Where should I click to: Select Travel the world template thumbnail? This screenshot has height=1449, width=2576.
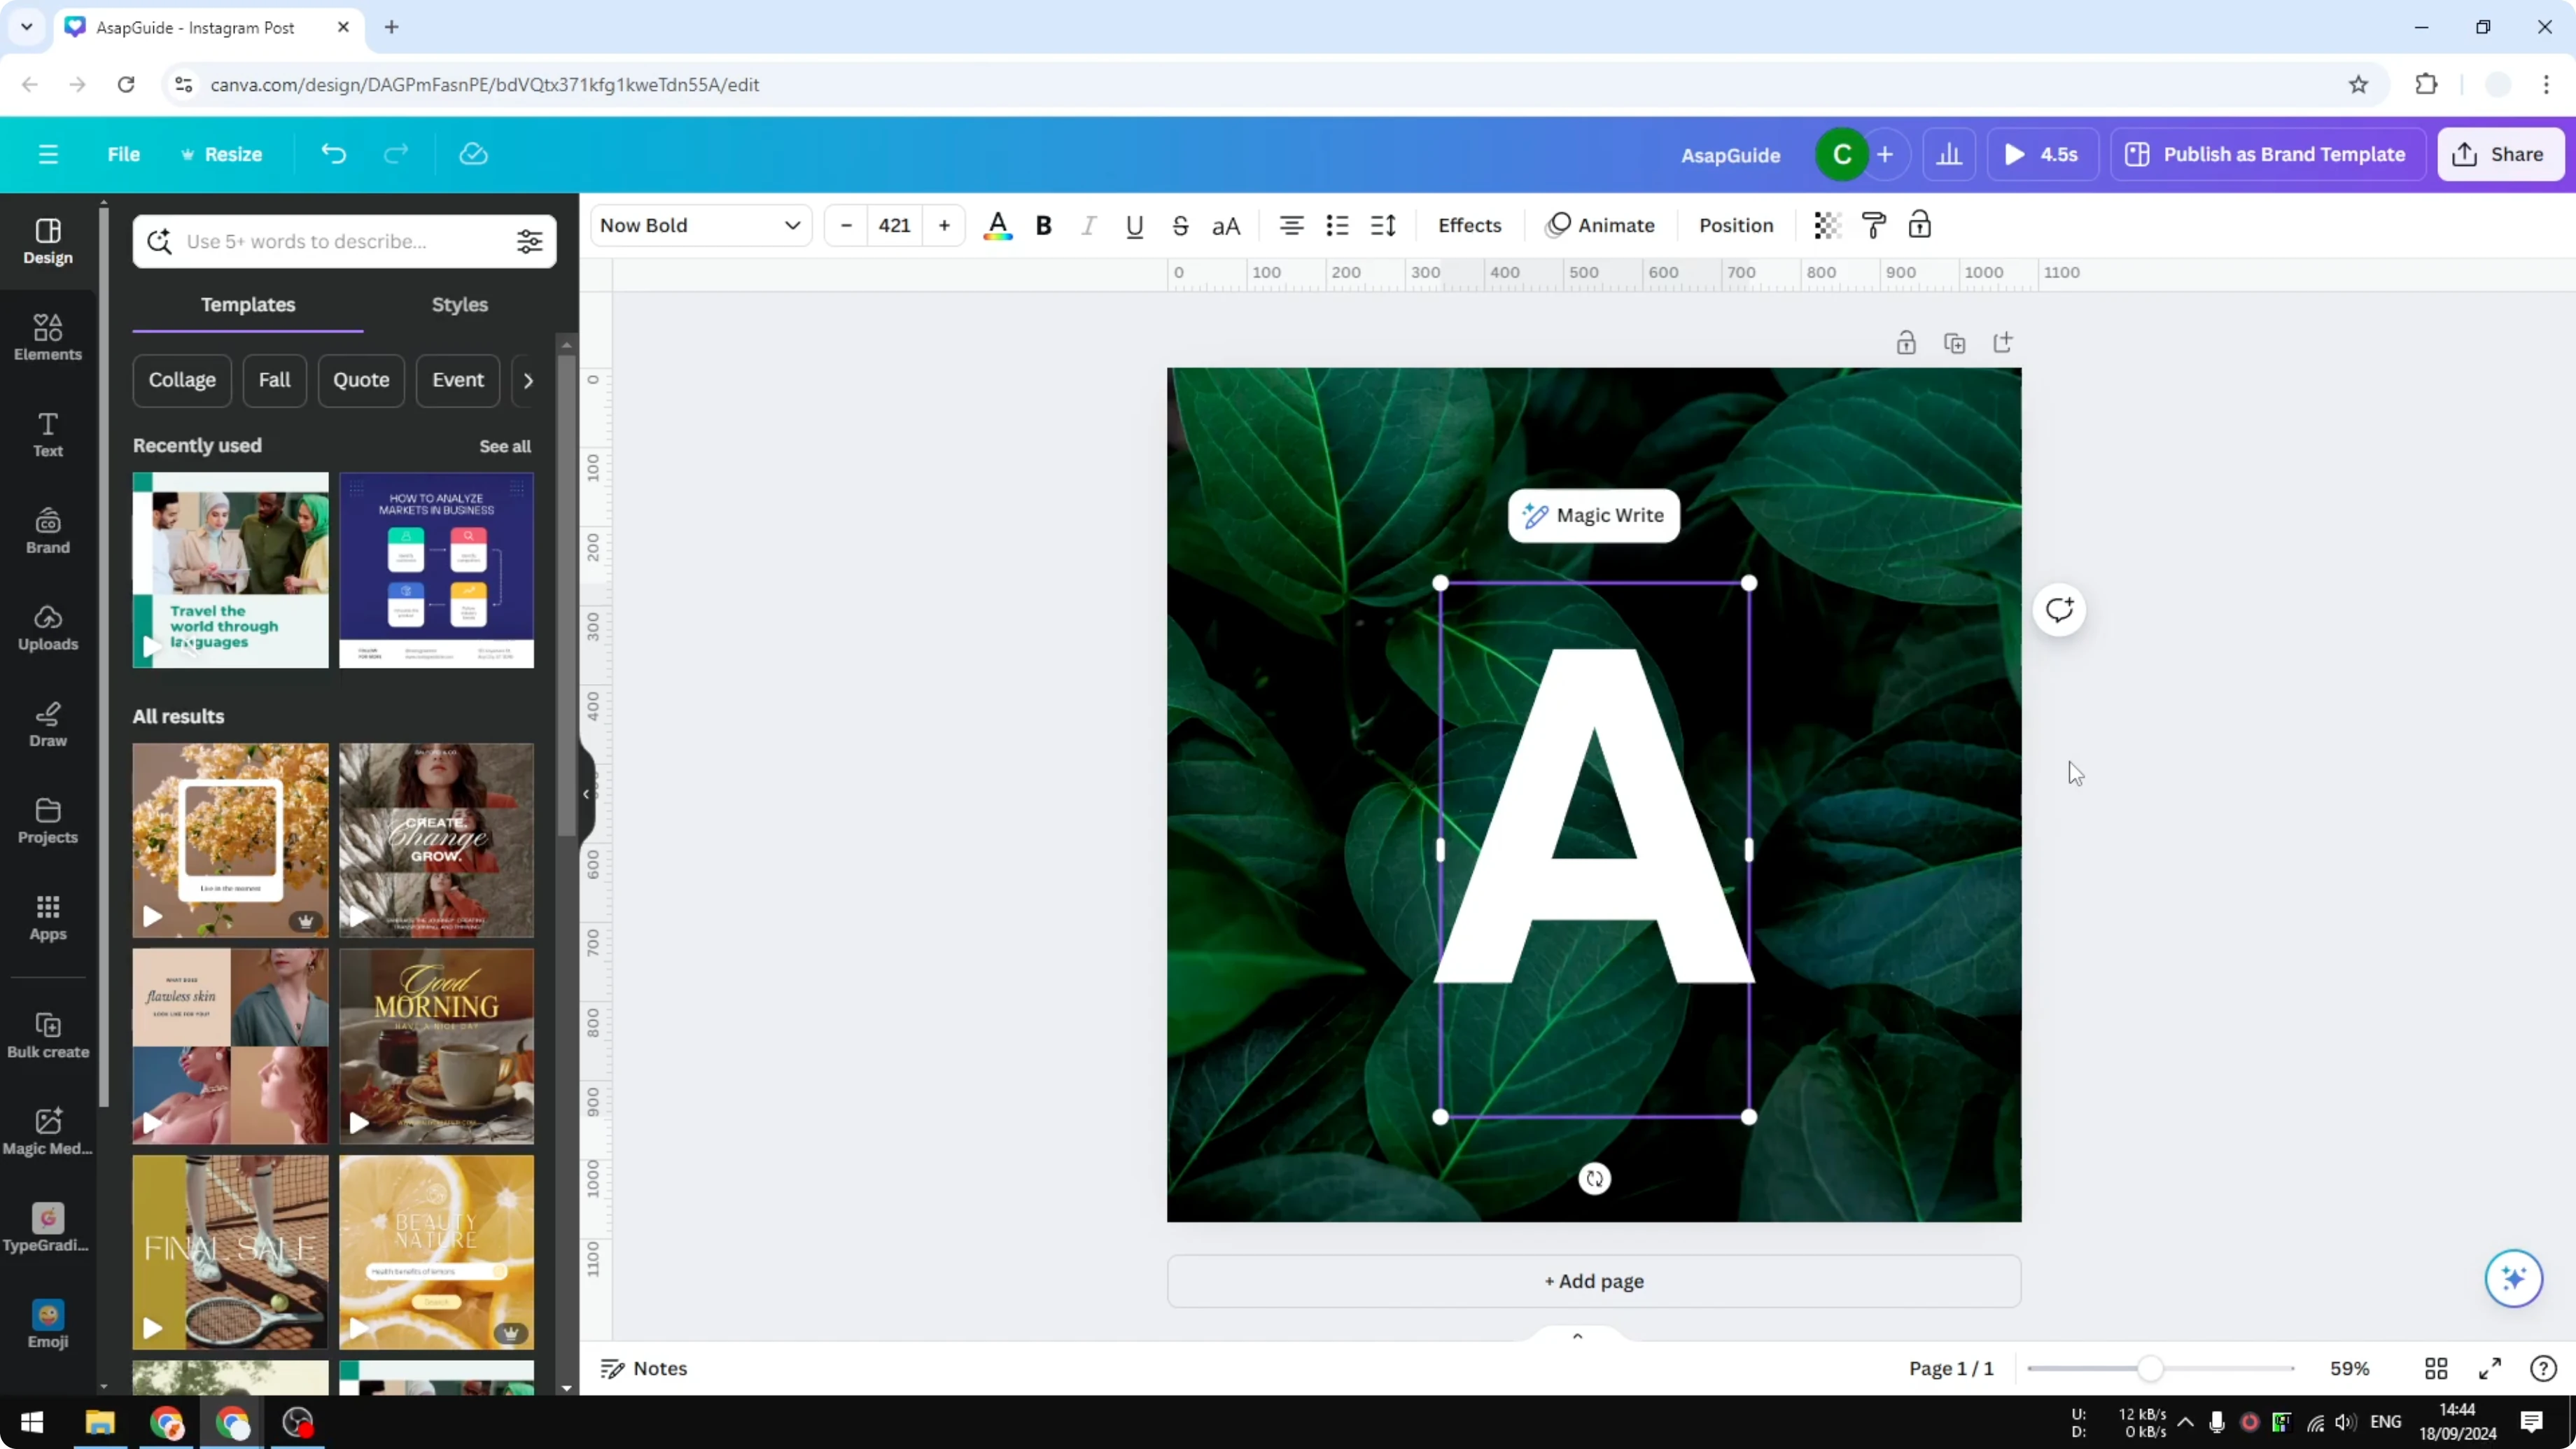(230, 570)
